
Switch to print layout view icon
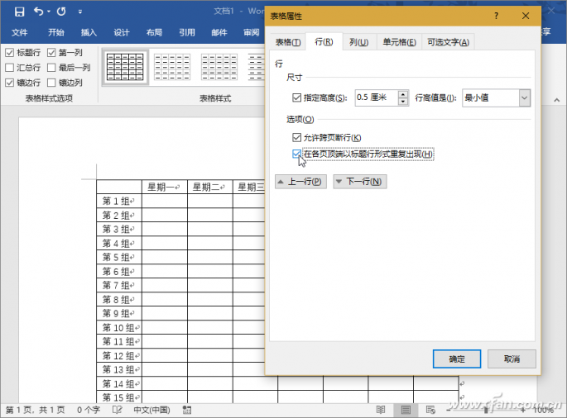point(405,409)
